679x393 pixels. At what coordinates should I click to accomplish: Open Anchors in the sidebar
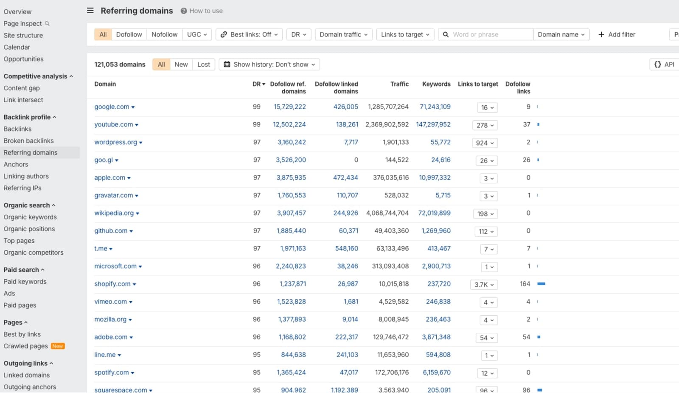tap(16, 165)
